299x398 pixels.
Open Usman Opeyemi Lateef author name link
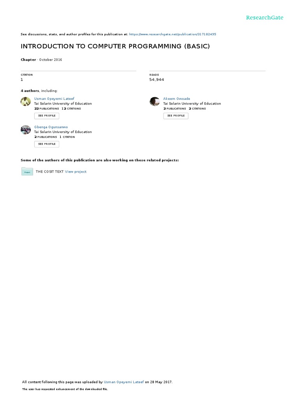coord(54,99)
